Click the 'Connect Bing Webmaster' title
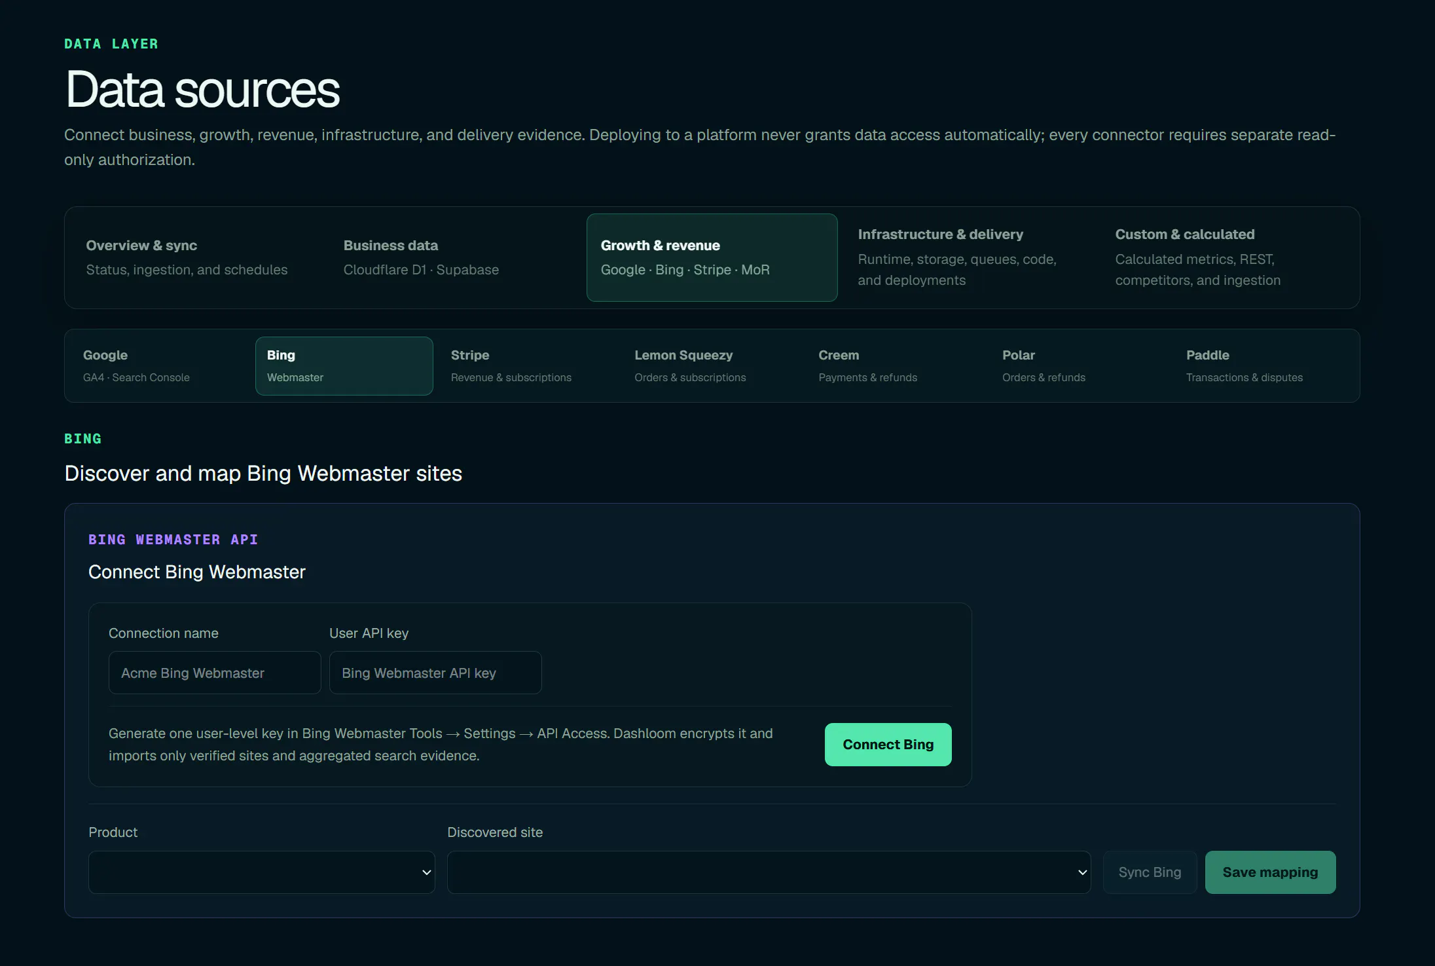1435x966 pixels. [x=197, y=572]
